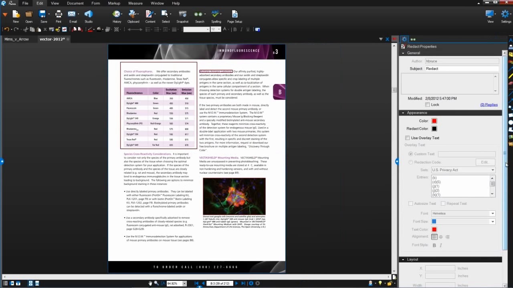Select the Redaction Code radio button
The width and height of the screenshot is (513, 288).
click(410, 162)
